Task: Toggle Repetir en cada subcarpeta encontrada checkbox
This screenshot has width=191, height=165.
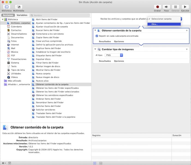Action: click(97, 36)
